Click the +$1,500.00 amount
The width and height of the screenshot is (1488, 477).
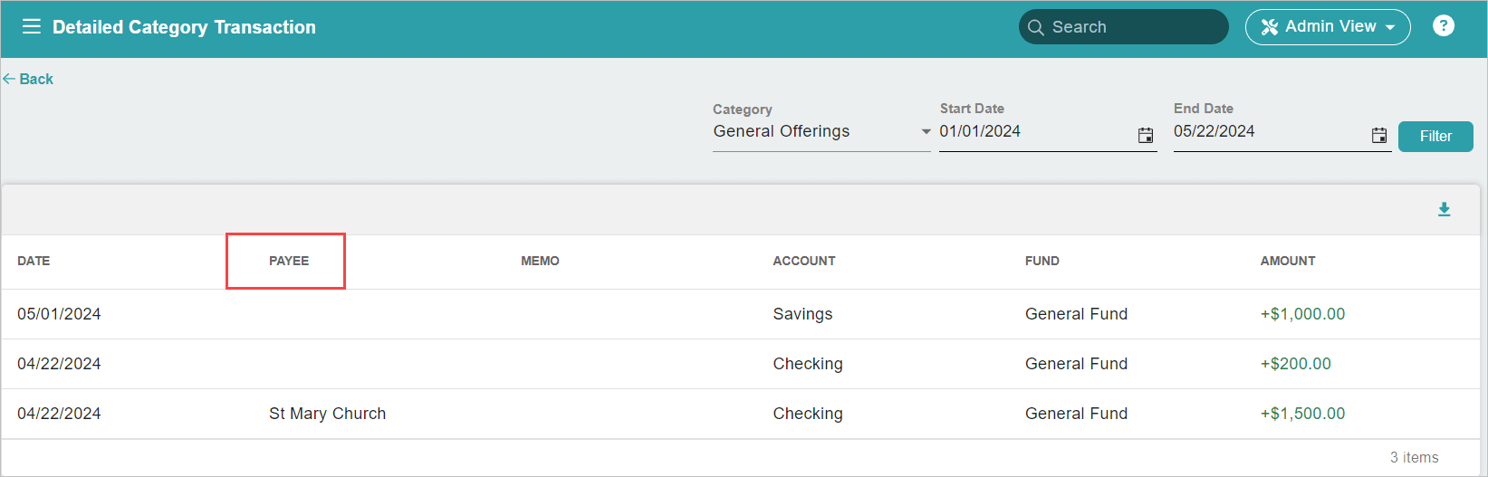1302,414
